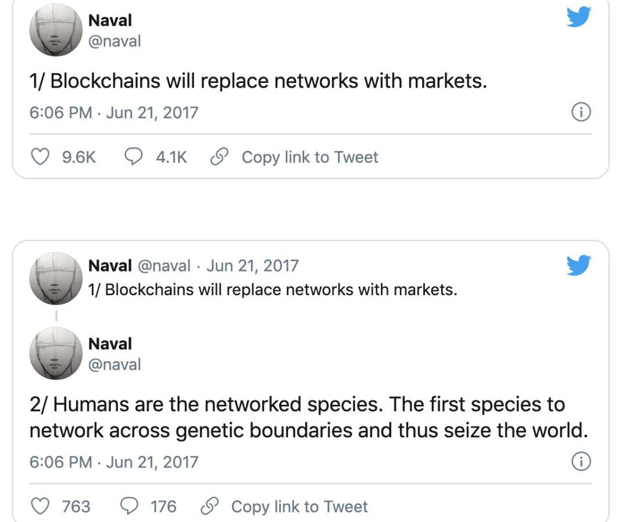
Task: Open the Naval display name on first tweet
Action: click(x=110, y=20)
